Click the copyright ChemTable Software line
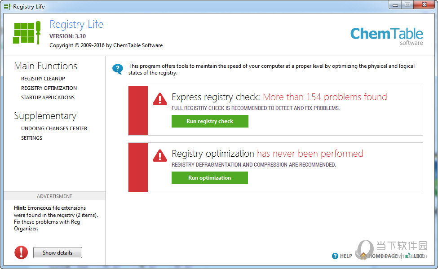The height and width of the screenshot is (269, 438). (106, 45)
